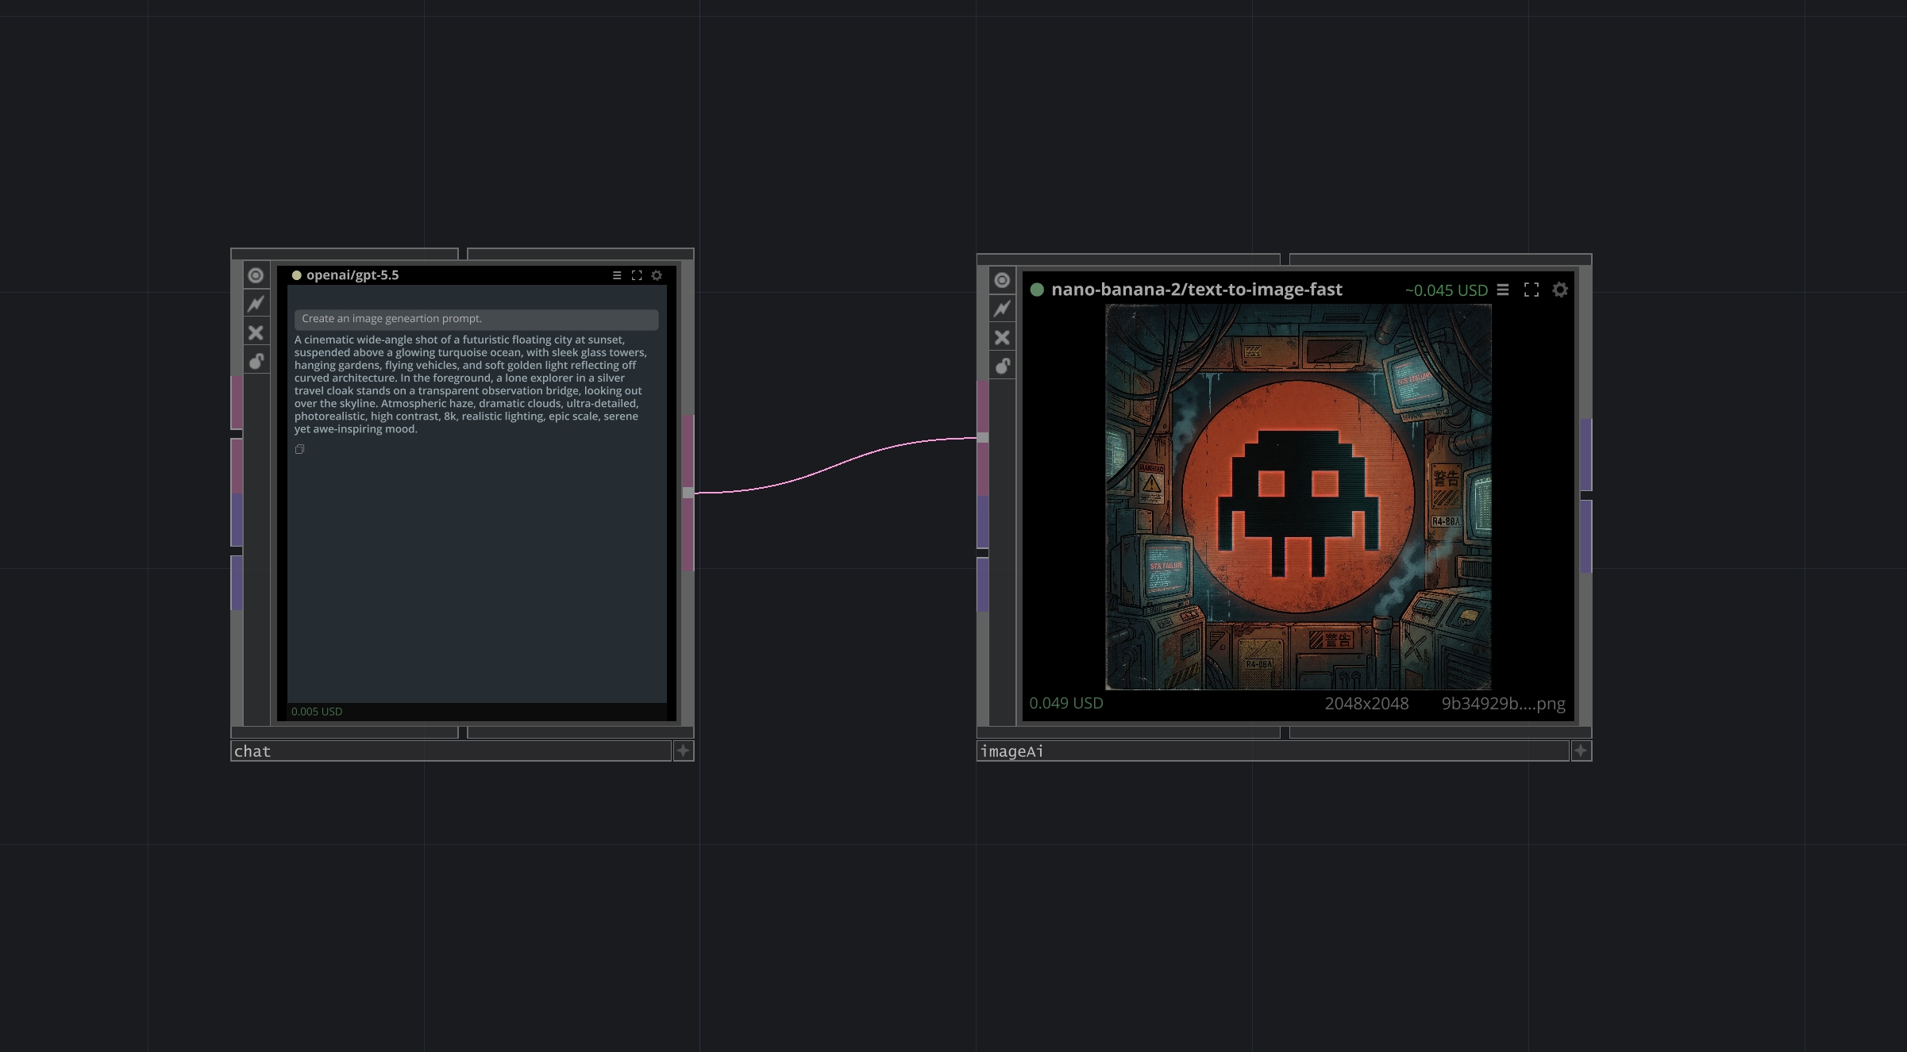
Task: Open settings gear on nano-banana-2 panel
Action: coord(1560,290)
